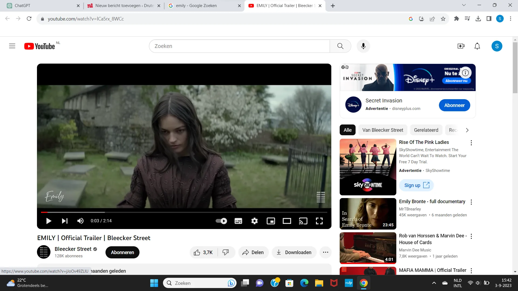
Task: Enter fullscreen mode in the player
Action: point(319,221)
